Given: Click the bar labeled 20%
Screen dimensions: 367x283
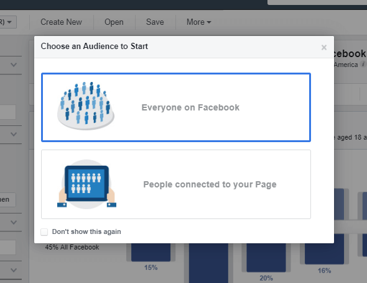Looking at the screenshot, I should pyautogui.click(x=266, y=258).
